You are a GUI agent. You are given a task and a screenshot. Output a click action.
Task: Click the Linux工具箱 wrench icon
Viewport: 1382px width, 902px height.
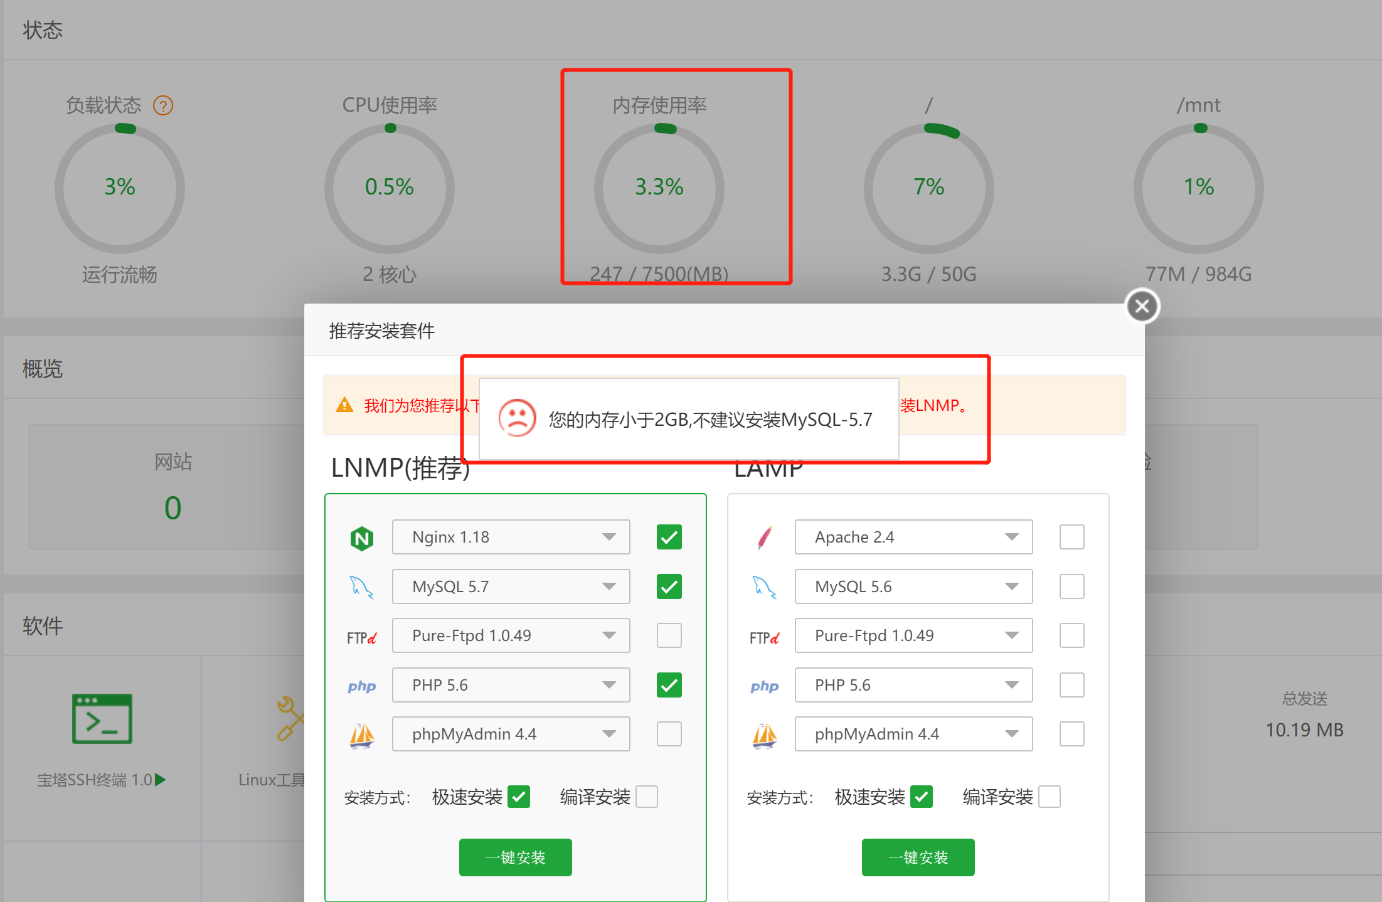[290, 719]
